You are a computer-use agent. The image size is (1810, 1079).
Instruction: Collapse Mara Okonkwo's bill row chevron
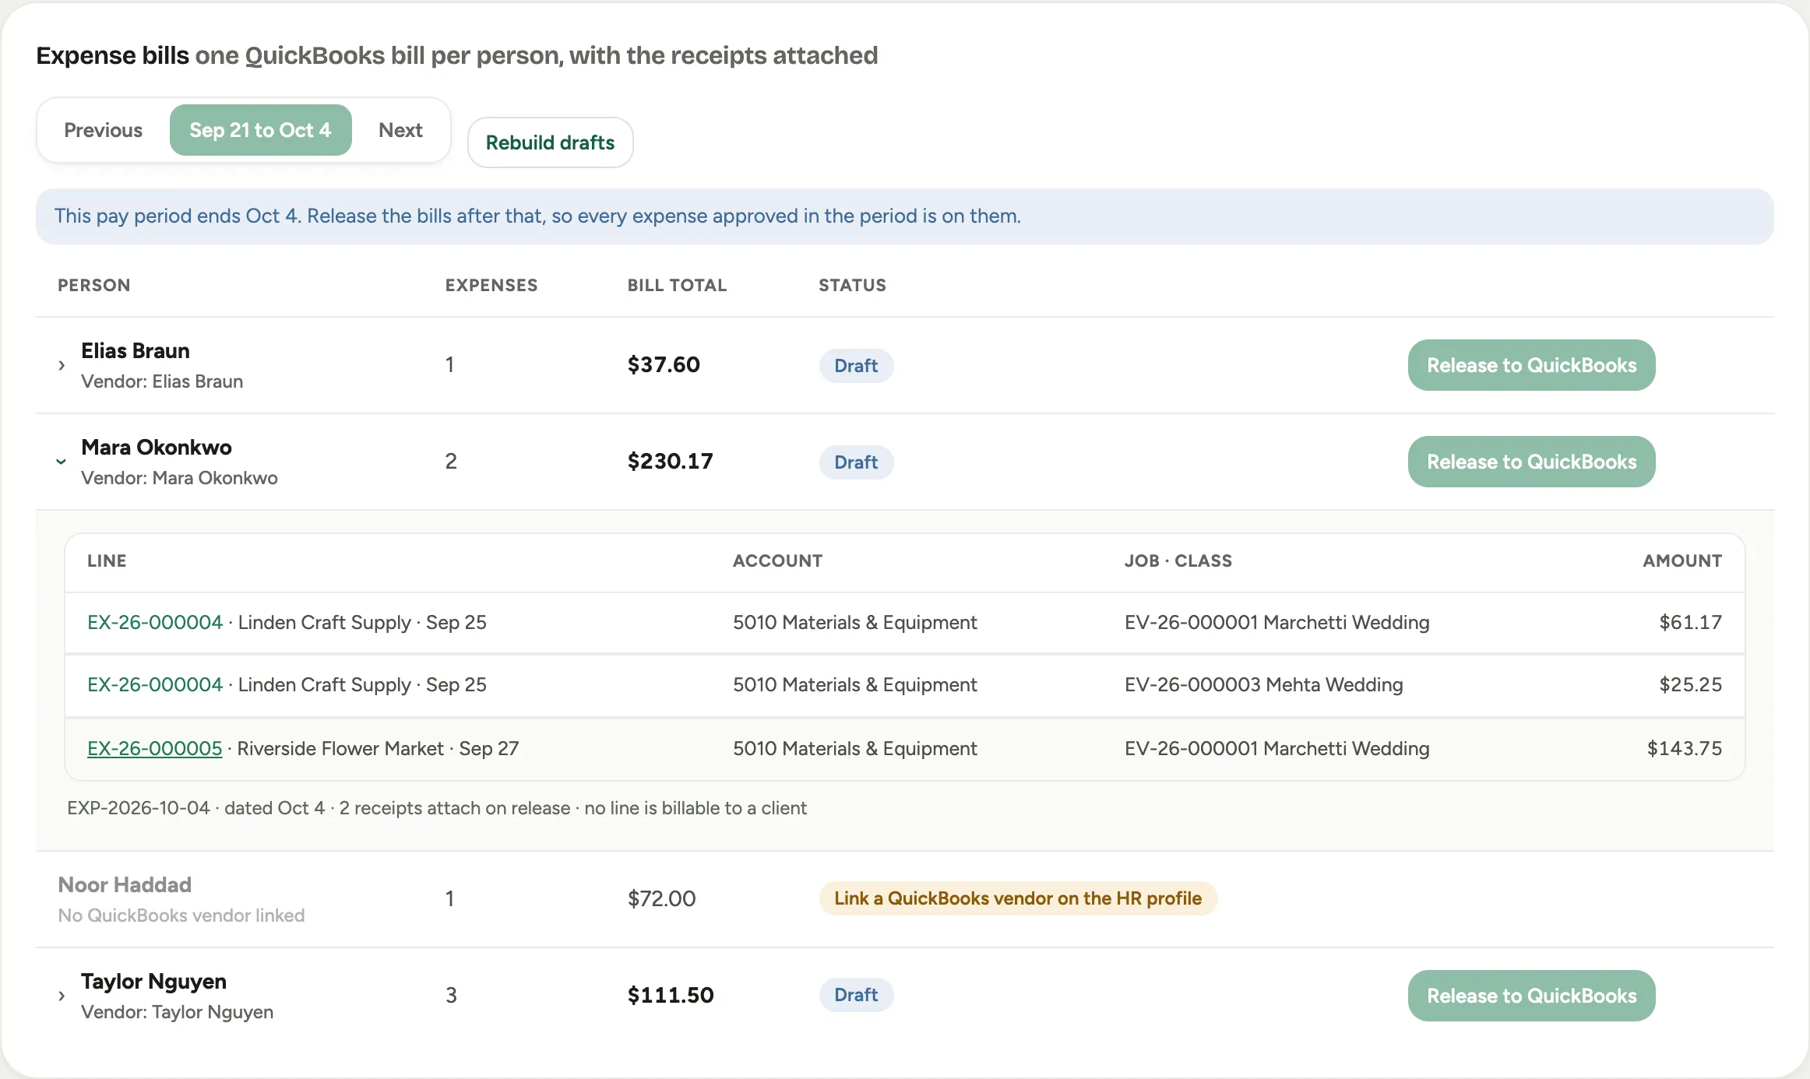coord(61,462)
